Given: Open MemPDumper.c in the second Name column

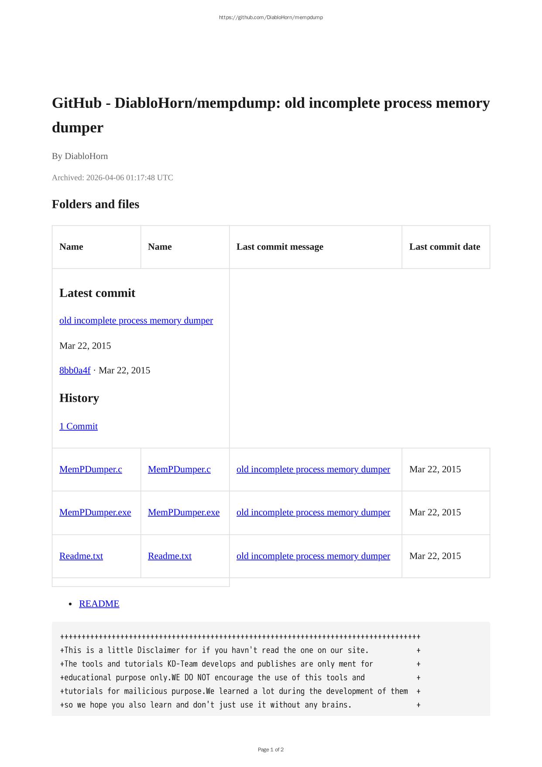Looking at the screenshot, I should pyautogui.click(x=179, y=470).
